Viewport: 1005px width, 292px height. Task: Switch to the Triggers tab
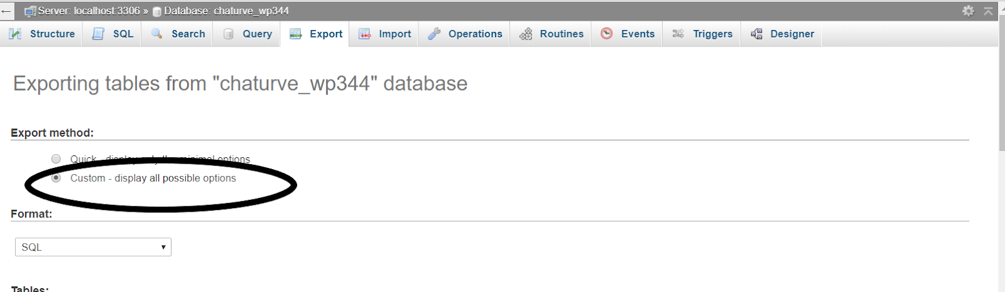tap(702, 34)
